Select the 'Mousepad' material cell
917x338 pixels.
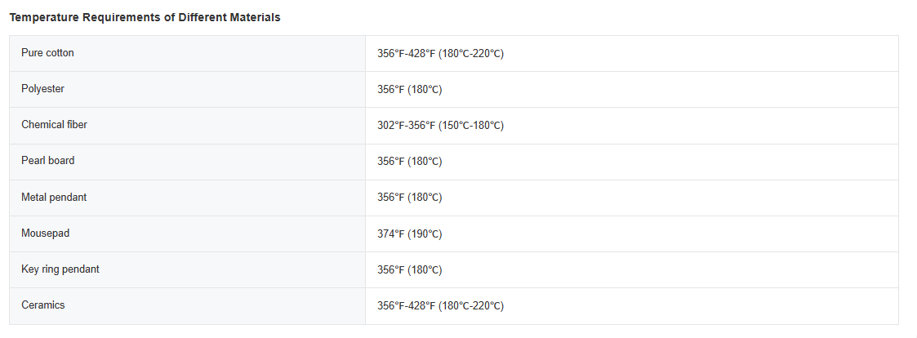pos(45,233)
